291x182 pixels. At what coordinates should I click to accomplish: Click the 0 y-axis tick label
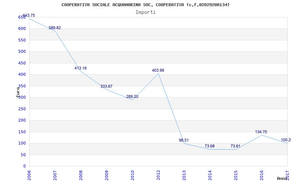24,166
